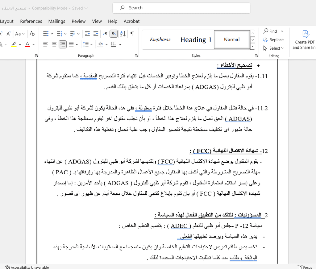Open the Find options dropdown arrow

(x=282, y=31)
